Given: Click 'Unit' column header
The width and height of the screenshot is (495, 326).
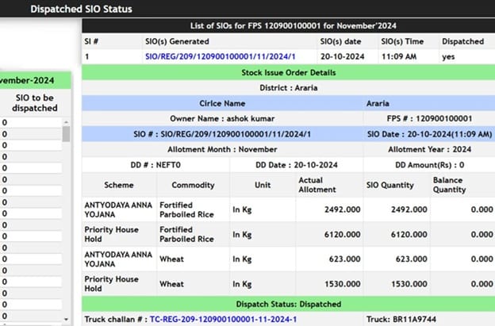Looking at the screenshot, I should (263, 185).
